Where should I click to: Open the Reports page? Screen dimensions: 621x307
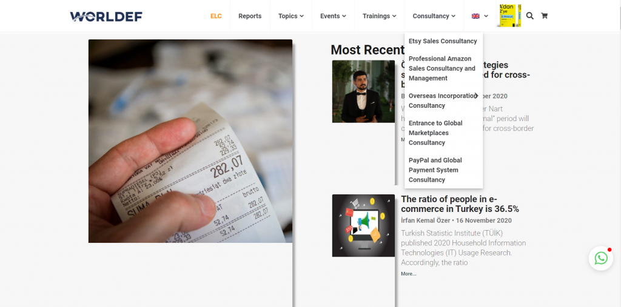[x=250, y=16]
